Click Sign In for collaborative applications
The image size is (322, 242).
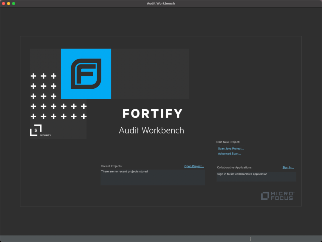(x=288, y=167)
